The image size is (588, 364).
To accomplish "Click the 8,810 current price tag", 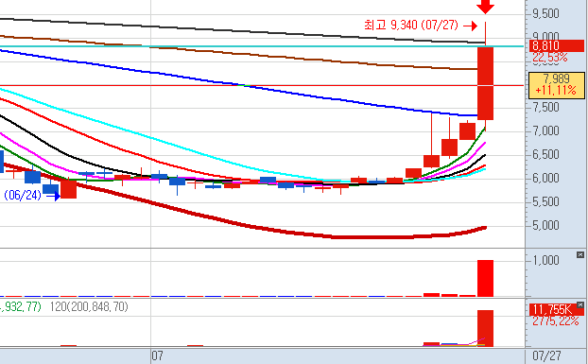I will pyautogui.click(x=557, y=45).
